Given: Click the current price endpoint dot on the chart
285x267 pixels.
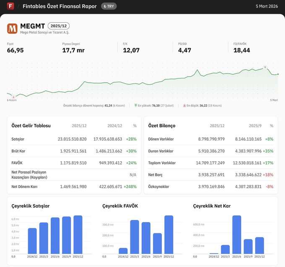Looking at the screenshot, I should (278, 74).
